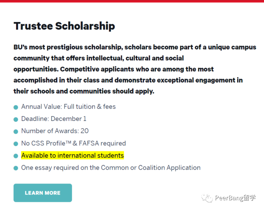The width and height of the screenshot is (264, 210).
Task: Click the phrase 'their schools and communities should apply'
Action: (x=84, y=91)
